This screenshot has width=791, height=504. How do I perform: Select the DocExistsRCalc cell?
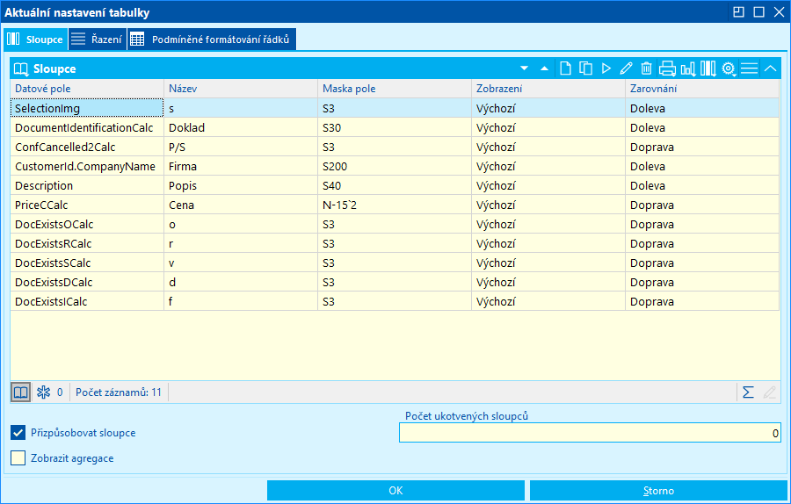pos(87,243)
